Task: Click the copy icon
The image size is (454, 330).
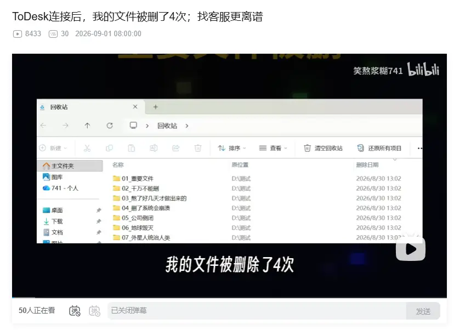Action: point(110,148)
